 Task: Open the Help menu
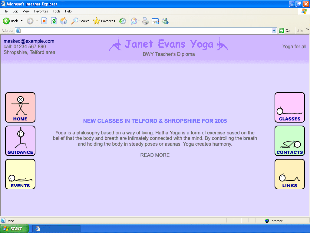68,11
